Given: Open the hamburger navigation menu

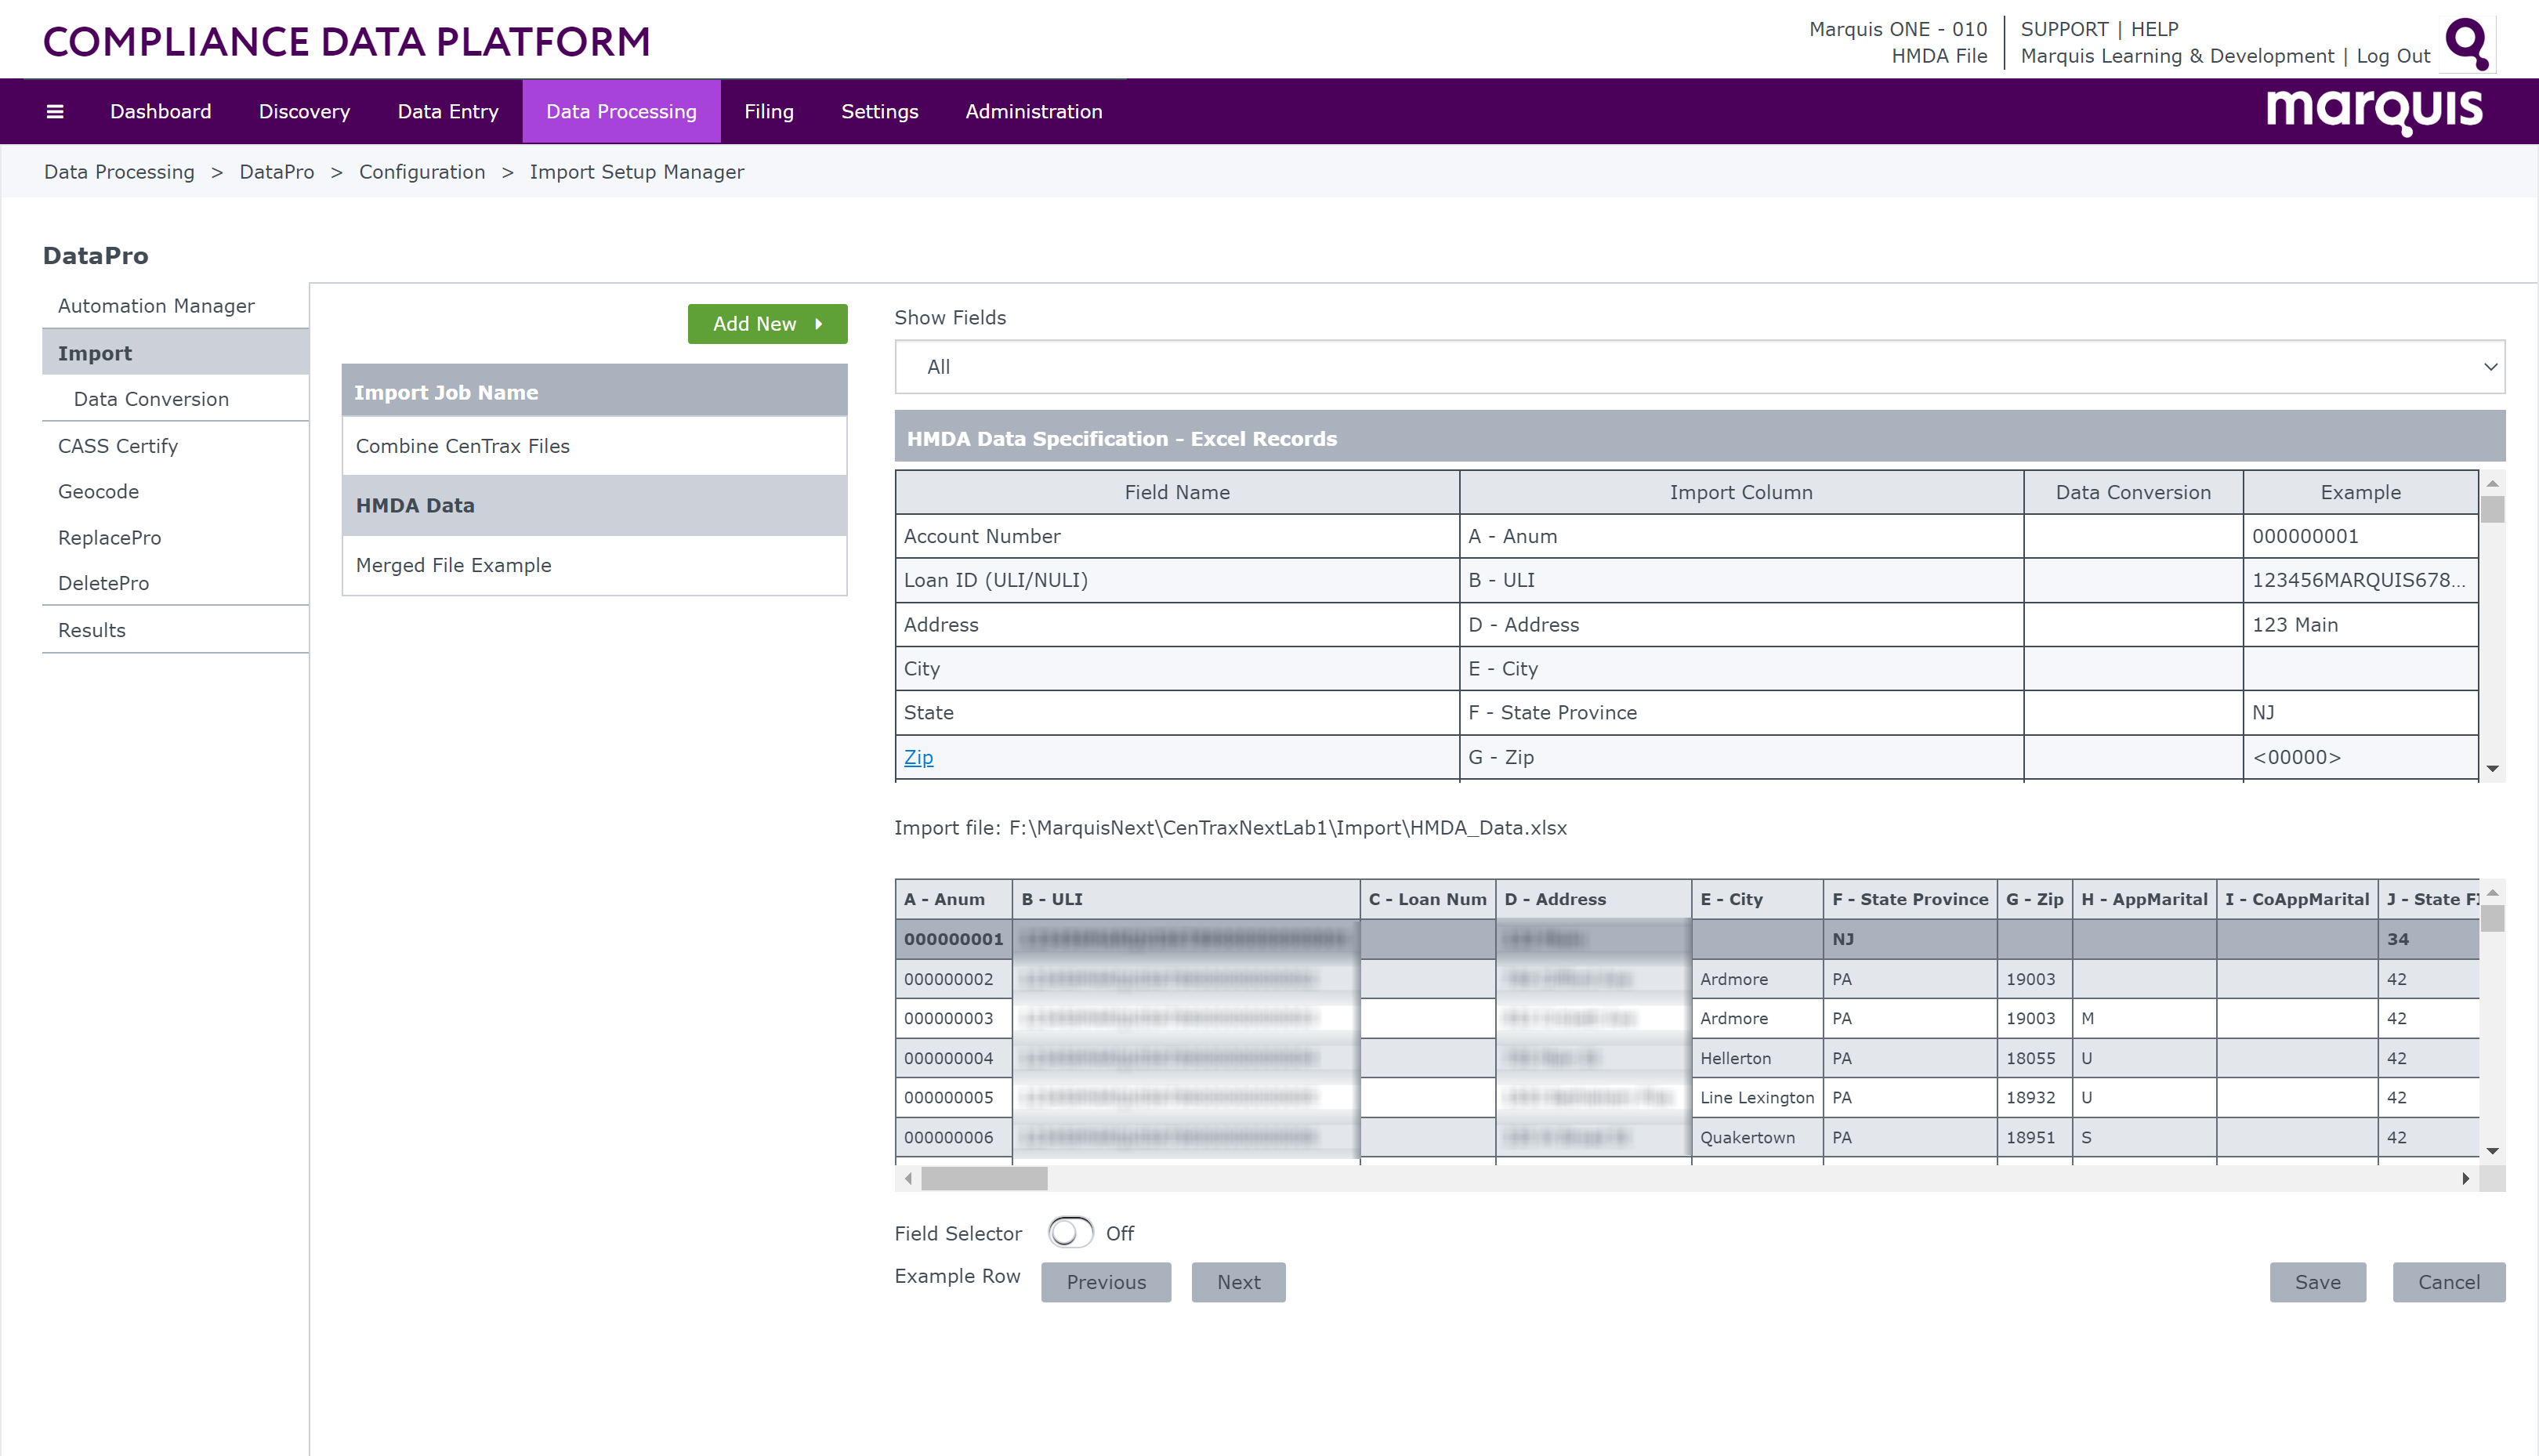Looking at the screenshot, I should point(54,111).
